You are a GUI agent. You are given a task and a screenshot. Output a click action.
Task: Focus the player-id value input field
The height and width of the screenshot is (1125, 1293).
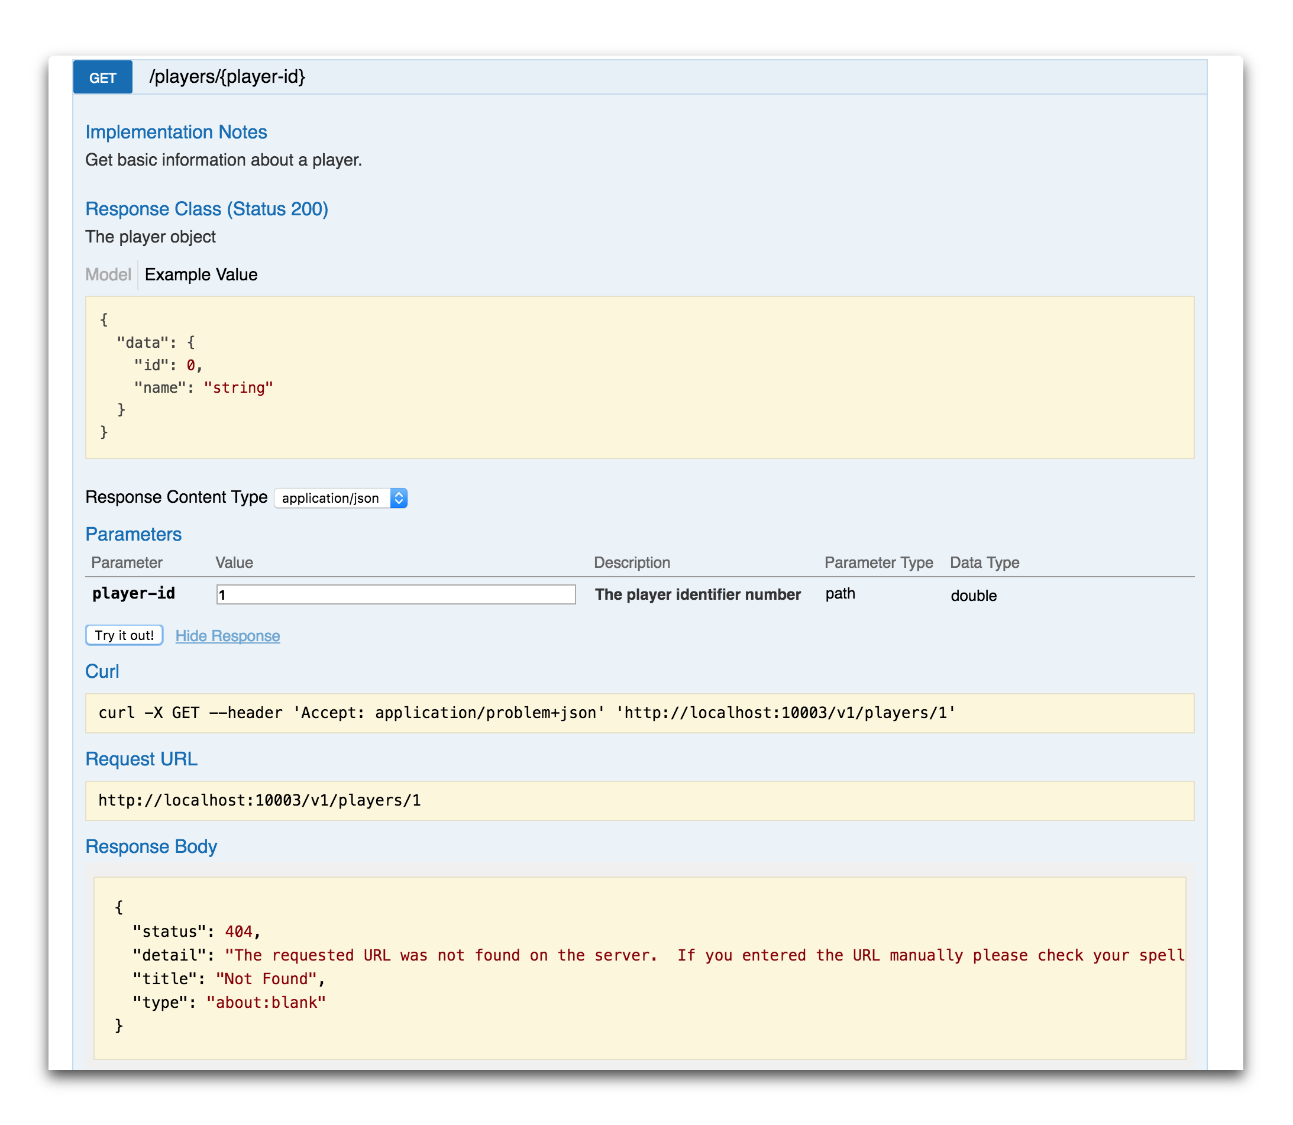pos(396,594)
